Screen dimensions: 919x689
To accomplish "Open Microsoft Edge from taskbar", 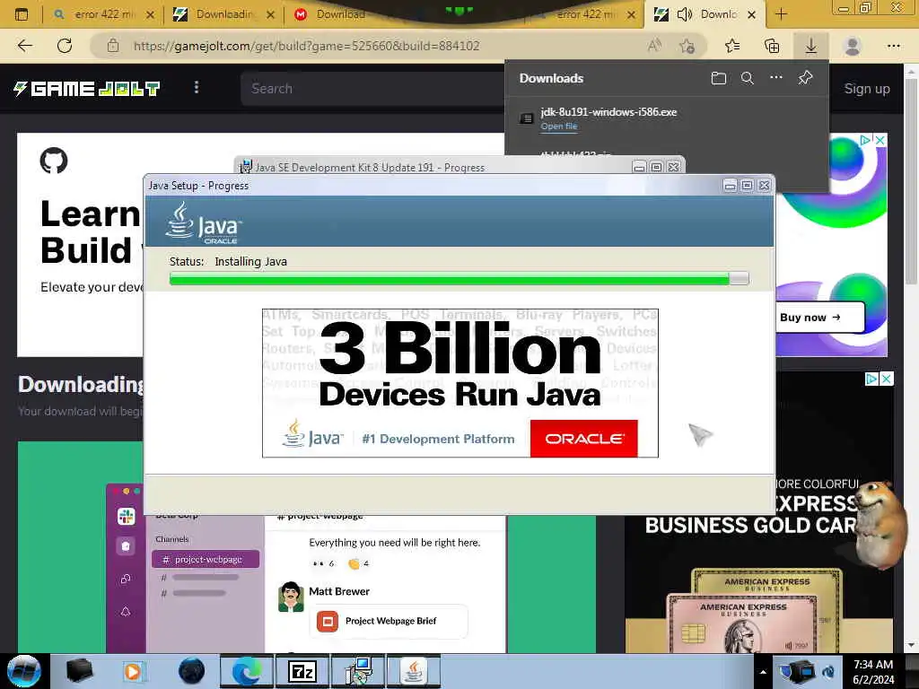I will click(247, 671).
